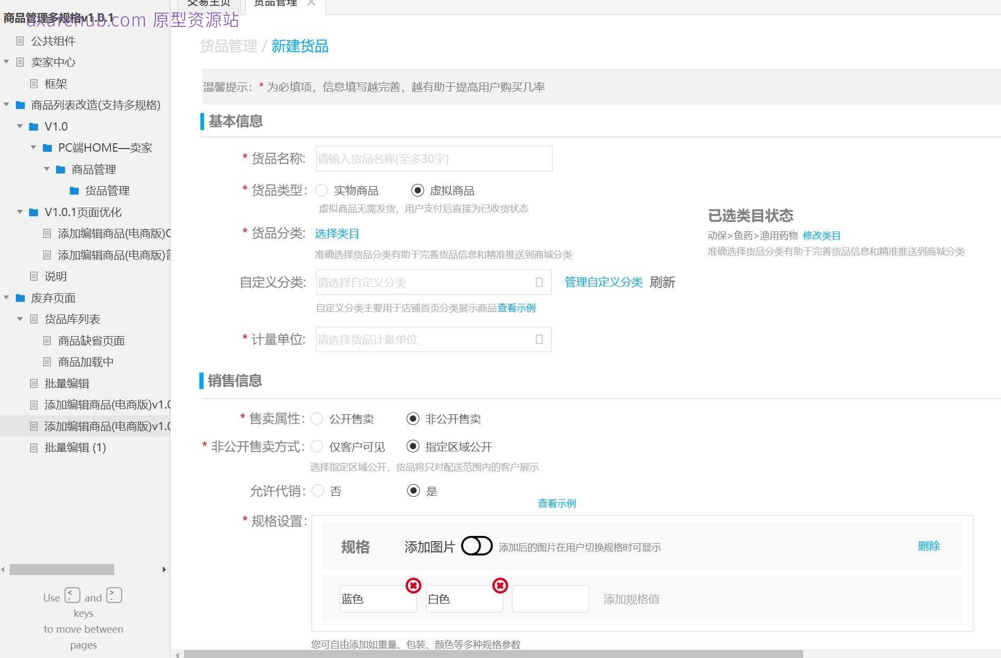Collapse the V1.0 branch
1001x658 pixels.
point(20,126)
